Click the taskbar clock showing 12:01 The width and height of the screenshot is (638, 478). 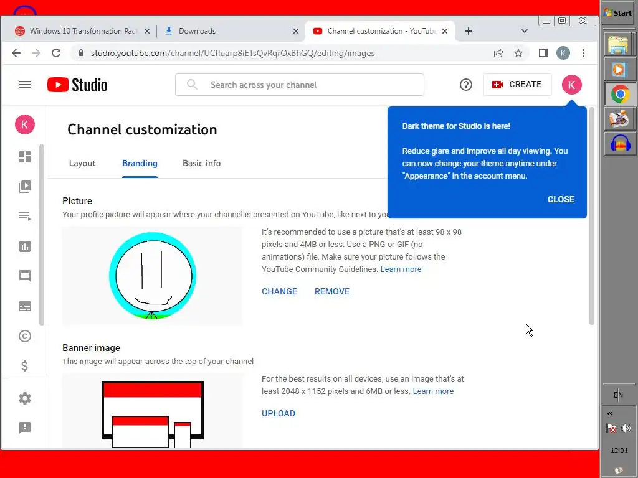[x=619, y=451]
